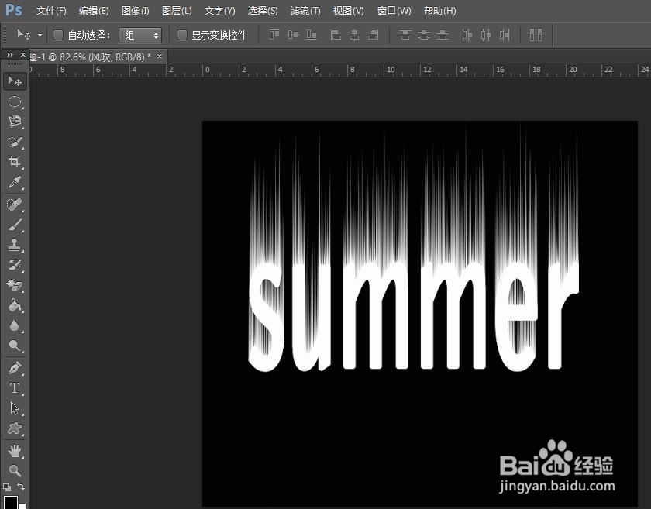Viewport: 651px width, 509px height.
Task: Select the Move tool in toolbox
Action: tap(15, 81)
